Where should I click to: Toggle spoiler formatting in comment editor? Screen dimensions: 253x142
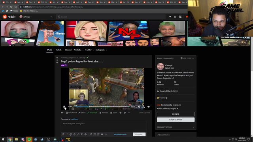pos(85,134)
